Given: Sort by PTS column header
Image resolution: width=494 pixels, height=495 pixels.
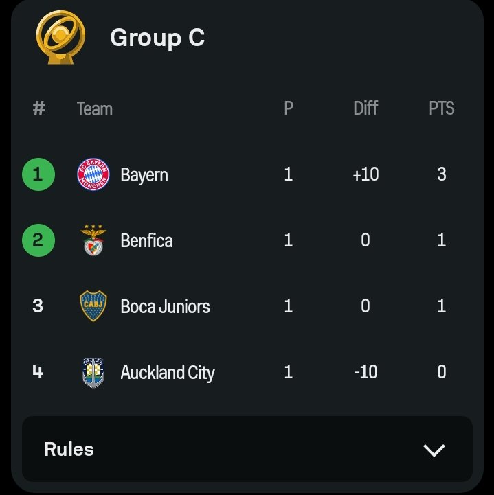Looking at the screenshot, I should pyautogui.click(x=442, y=108).
